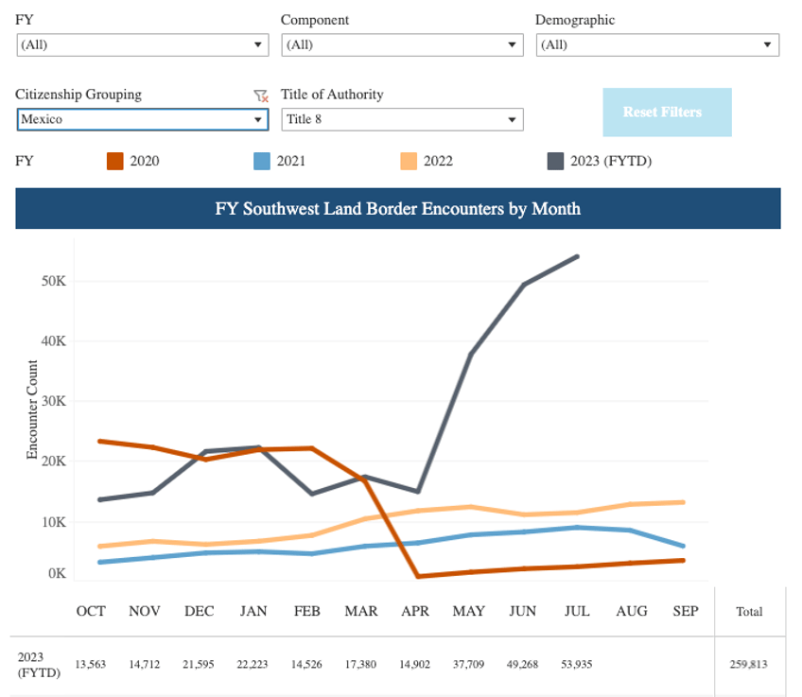Image resolution: width=802 pixels, height=697 pixels.
Task: Click the 2023 (FYTD) legend label
Action: pos(611,161)
